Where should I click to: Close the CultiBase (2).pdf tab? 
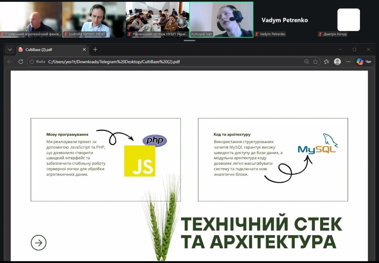point(84,49)
